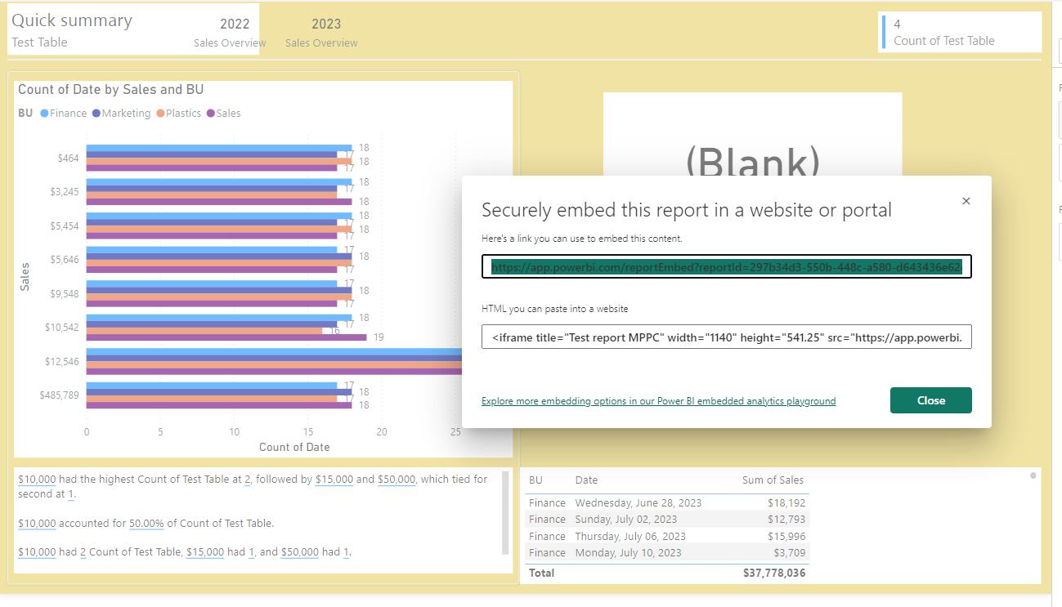Click the 50.00% value in the narrative
Screen dimensions: 1062x607
(x=147, y=524)
